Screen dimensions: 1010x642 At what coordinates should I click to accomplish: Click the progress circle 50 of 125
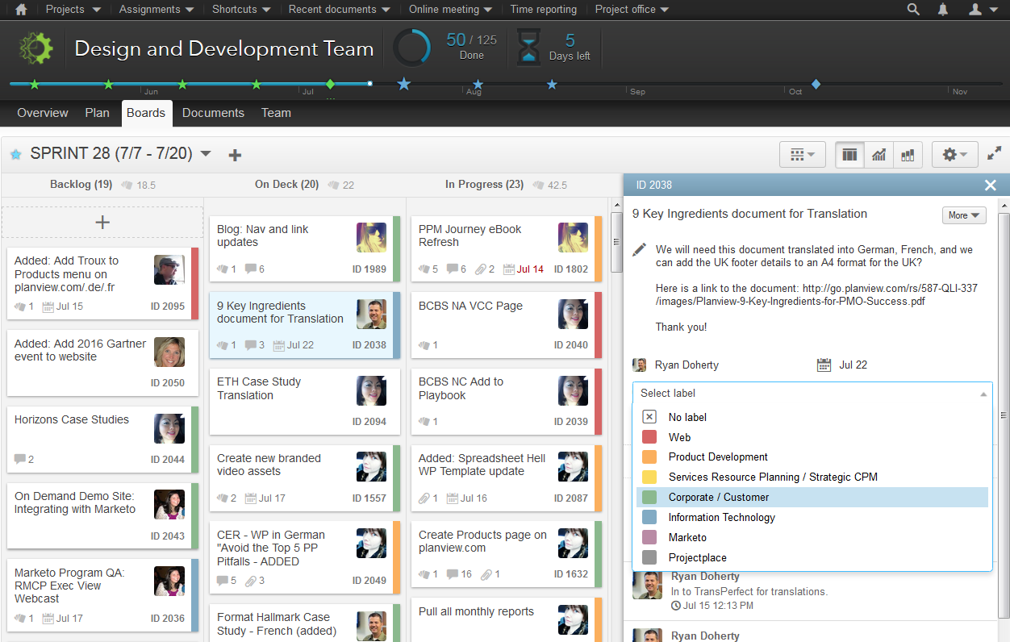[411, 48]
